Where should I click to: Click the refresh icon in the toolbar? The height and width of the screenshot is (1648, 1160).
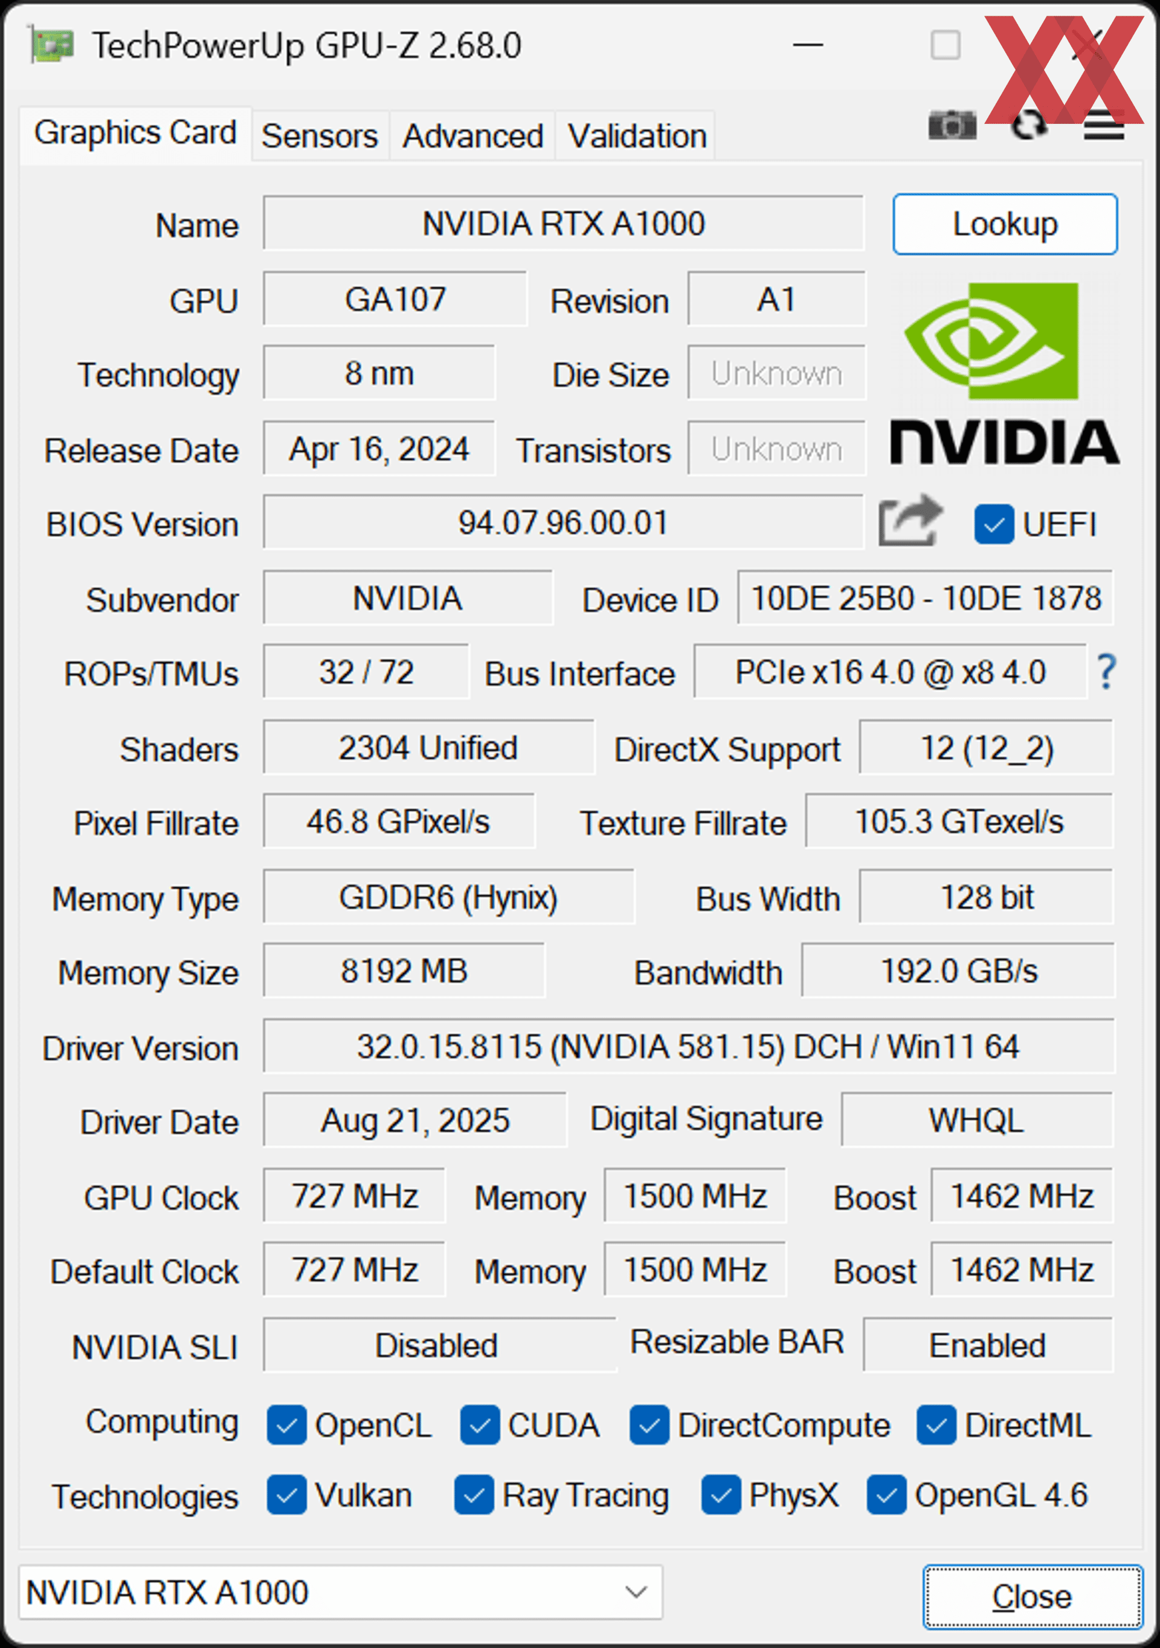click(x=1029, y=126)
